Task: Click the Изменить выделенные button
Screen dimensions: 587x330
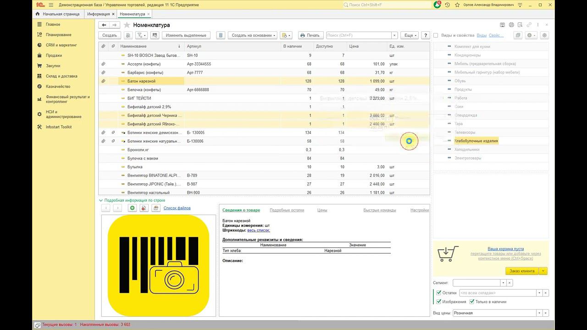Action: (186, 35)
